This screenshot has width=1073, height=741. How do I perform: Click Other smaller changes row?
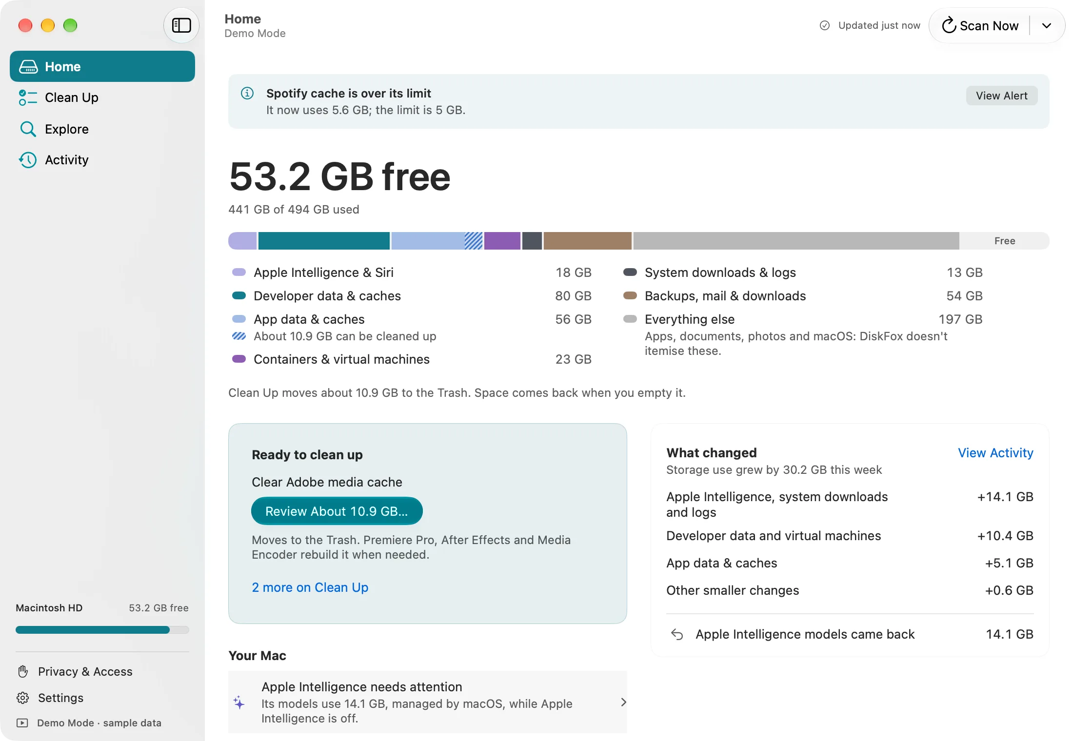coord(850,590)
